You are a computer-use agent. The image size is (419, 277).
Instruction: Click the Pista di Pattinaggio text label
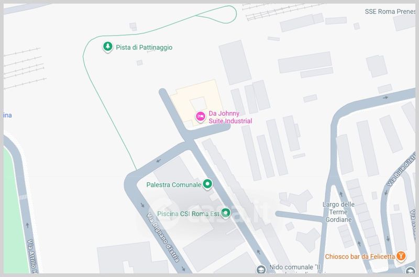click(x=144, y=48)
